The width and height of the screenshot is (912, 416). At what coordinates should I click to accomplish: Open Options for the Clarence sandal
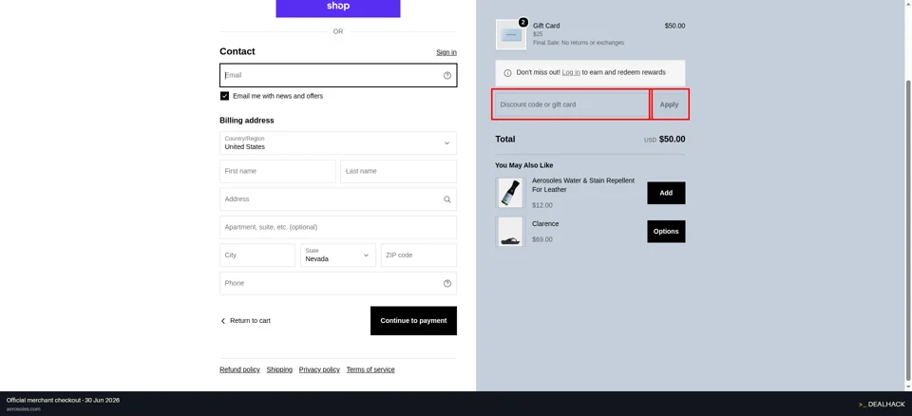coord(666,232)
